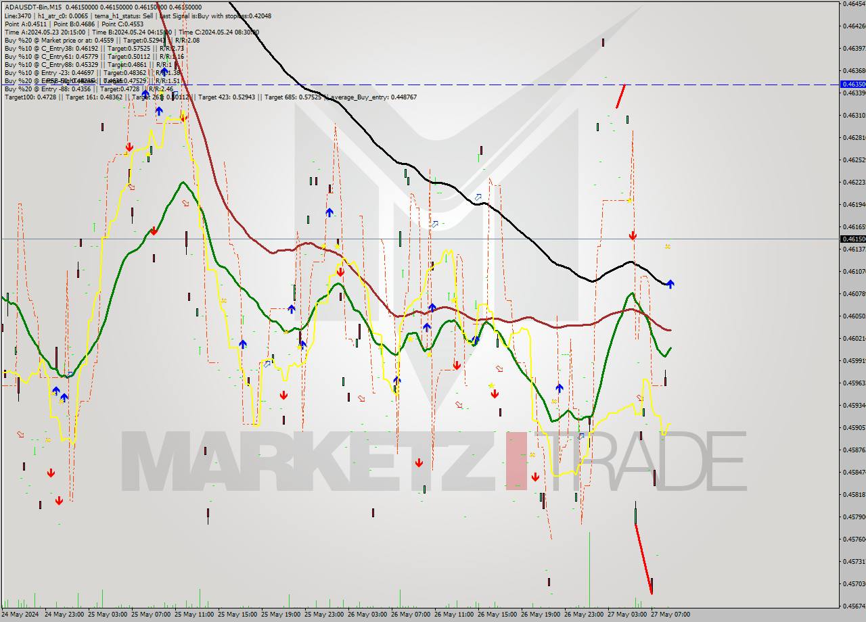The width and height of the screenshot is (866, 622).
Task: Click the '27 May 03:00' time label
Action: 627,615
